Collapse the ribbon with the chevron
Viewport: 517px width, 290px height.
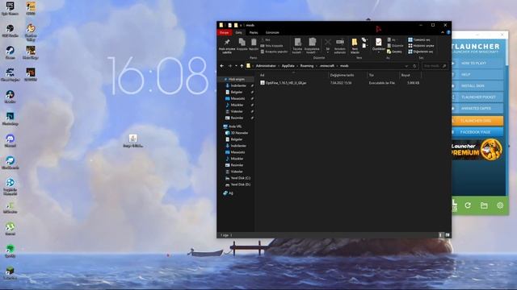pos(443,32)
